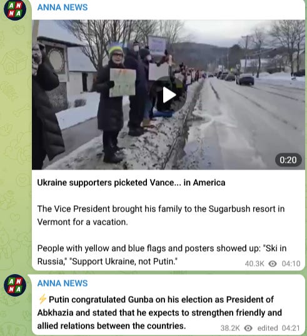Open ANNA NEWS channel name above the Putin post
This screenshot has width=307, height=336.
(63, 283)
